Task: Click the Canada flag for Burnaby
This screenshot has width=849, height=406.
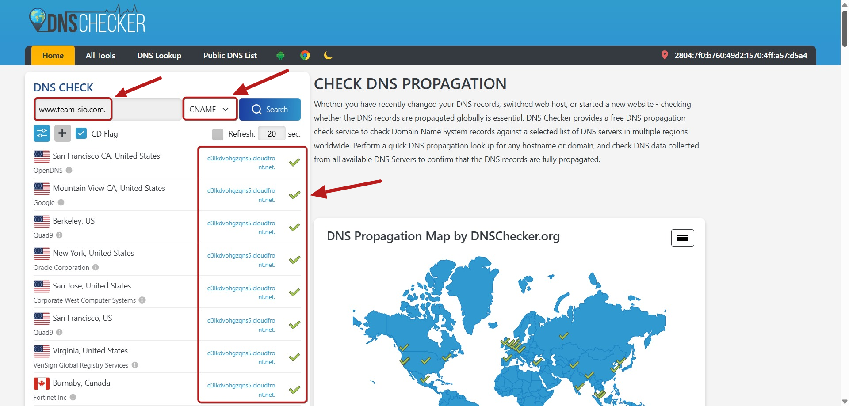Action: coord(42,383)
